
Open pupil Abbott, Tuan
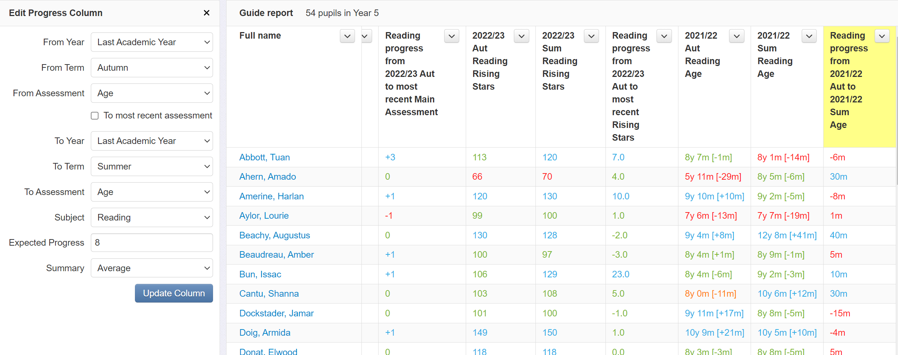[x=264, y=157]
